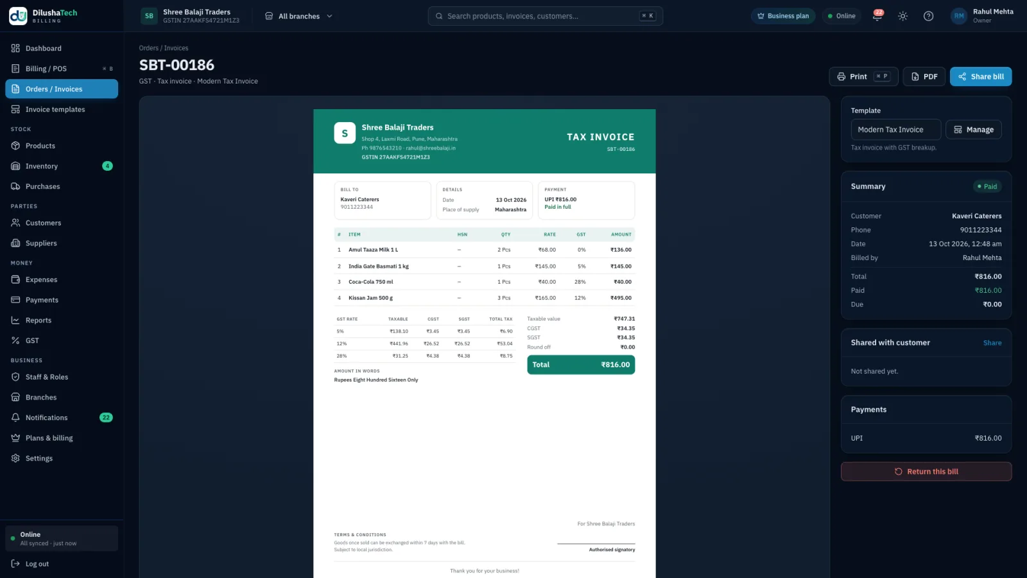Focus the search products, invoices field
Viewport: 1027px width, 578px height.
click(545, 16)
